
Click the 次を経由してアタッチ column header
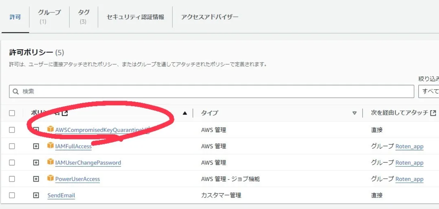pyautogui.click(x=399, y=113)
